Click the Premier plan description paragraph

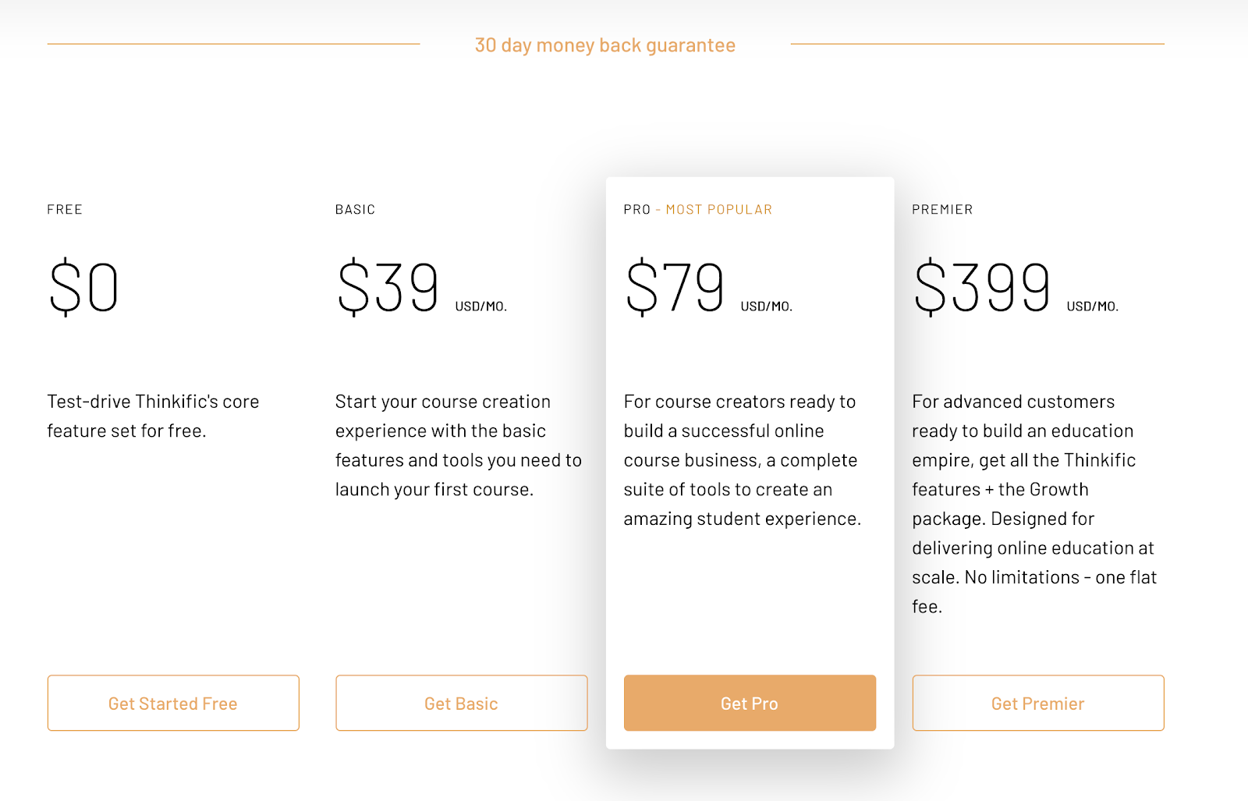click(x=1033, y=504)
